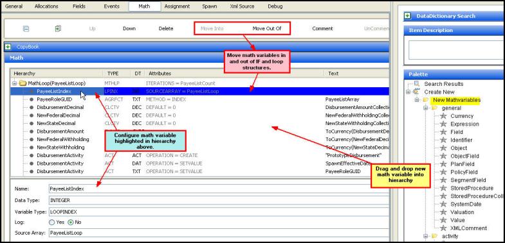
Task: Switch to the Spawn tab
Action: pos(209,6)
